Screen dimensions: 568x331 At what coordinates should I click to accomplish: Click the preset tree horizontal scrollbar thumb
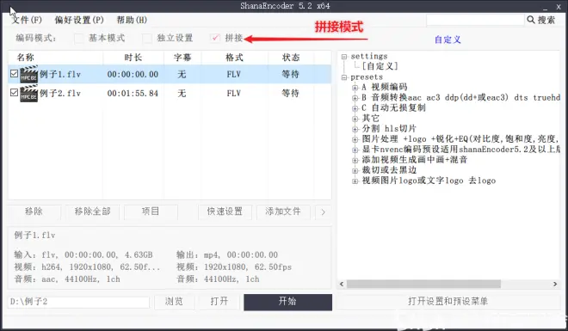pyautogui.click(x=423, y=285)
